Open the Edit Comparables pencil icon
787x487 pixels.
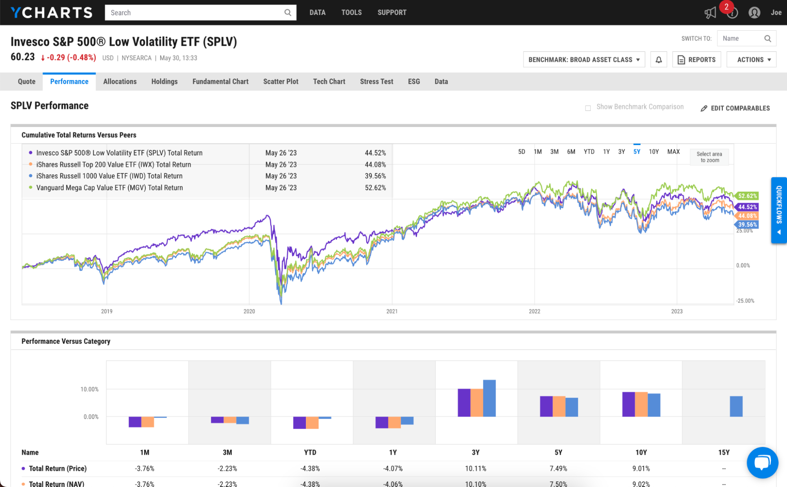coord(704,108)
